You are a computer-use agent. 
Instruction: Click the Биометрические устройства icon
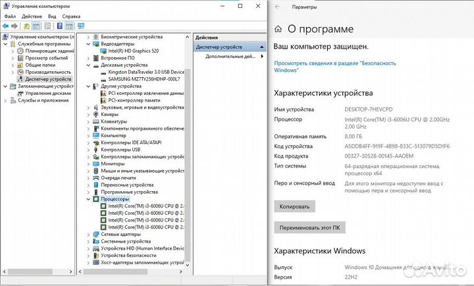tap(96, 37)
